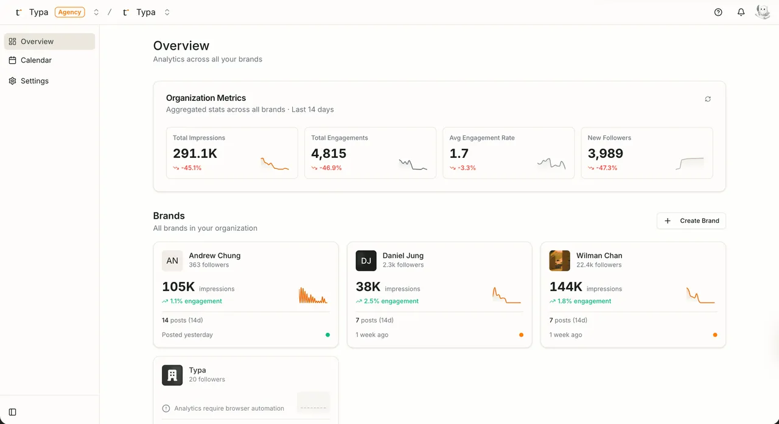Open the Total Impressions metric card
Screen dimensions: 779x424
click(x=232, y=152)
